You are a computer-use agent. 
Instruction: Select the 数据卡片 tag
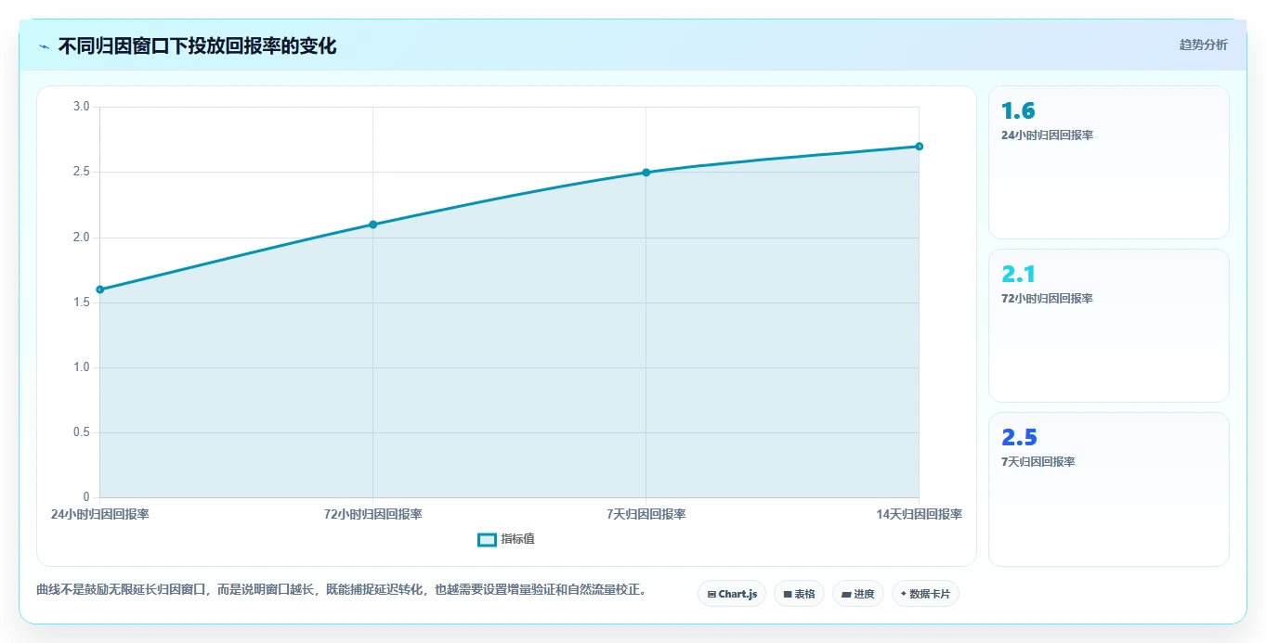[925, 594]
